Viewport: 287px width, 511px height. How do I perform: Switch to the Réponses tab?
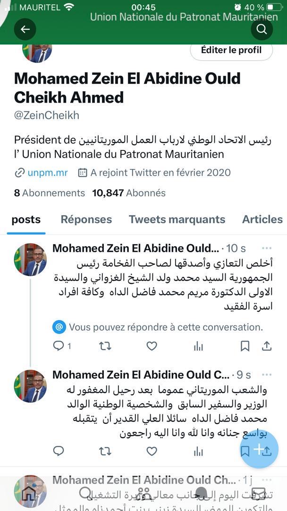[x=86, y=220]
